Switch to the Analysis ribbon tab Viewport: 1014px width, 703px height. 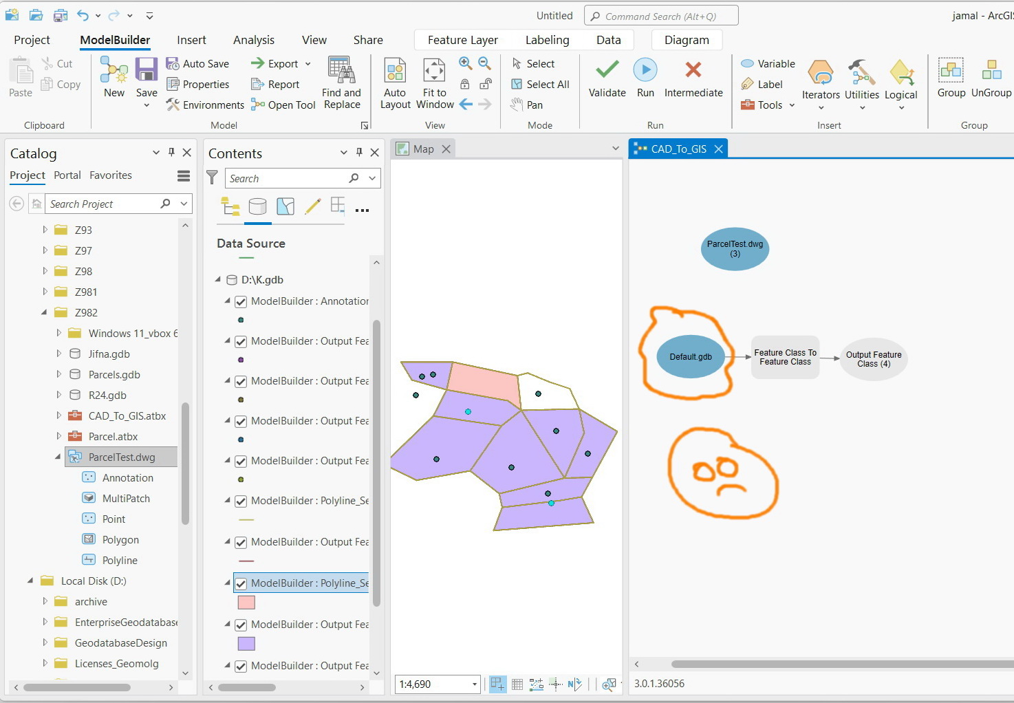point(253,39)
